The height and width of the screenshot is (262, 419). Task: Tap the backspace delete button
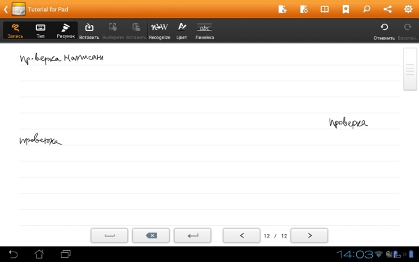tap(151, 235)
